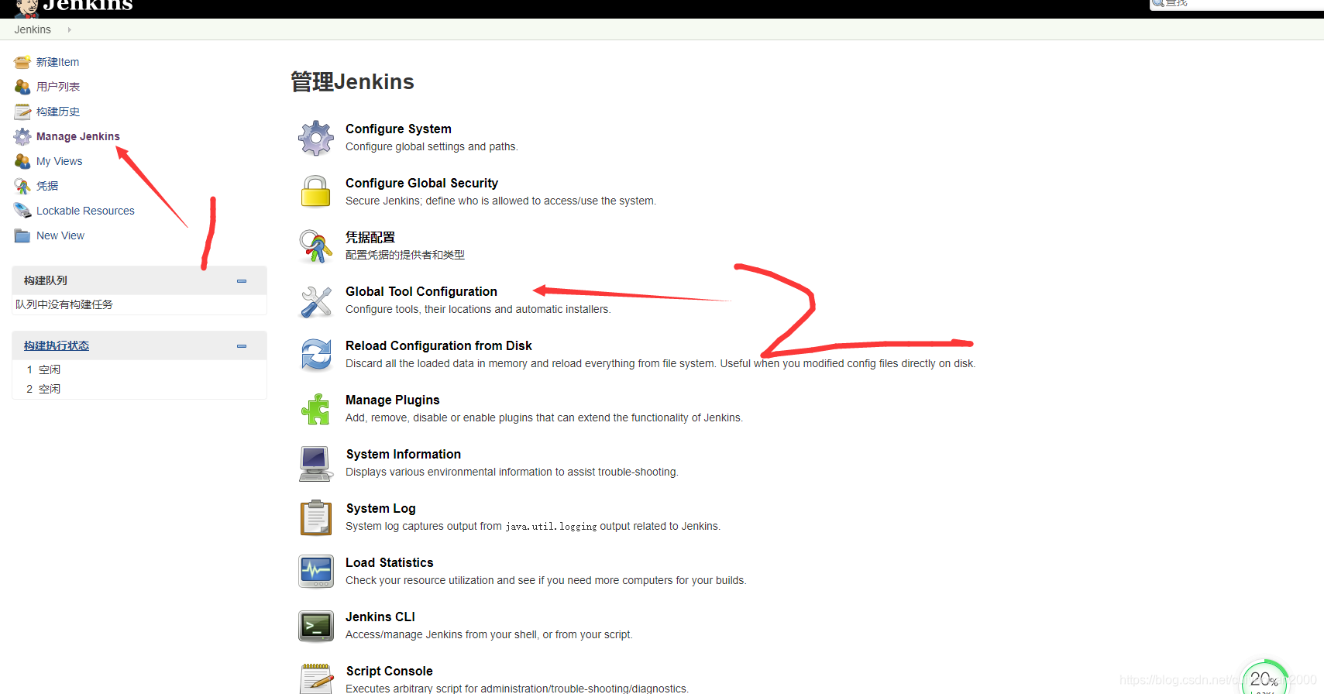Click the System Log clipboard icon
1324x694 pixels.
[316, 517]
